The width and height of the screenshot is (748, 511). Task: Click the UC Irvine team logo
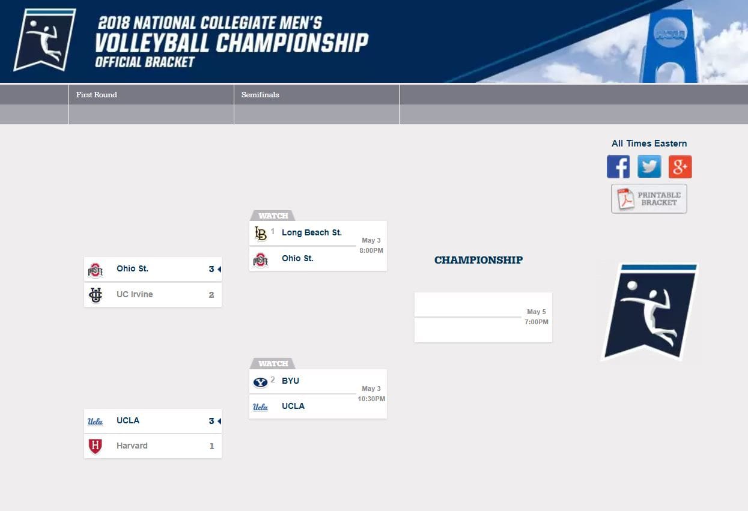[x=96, y=294]
